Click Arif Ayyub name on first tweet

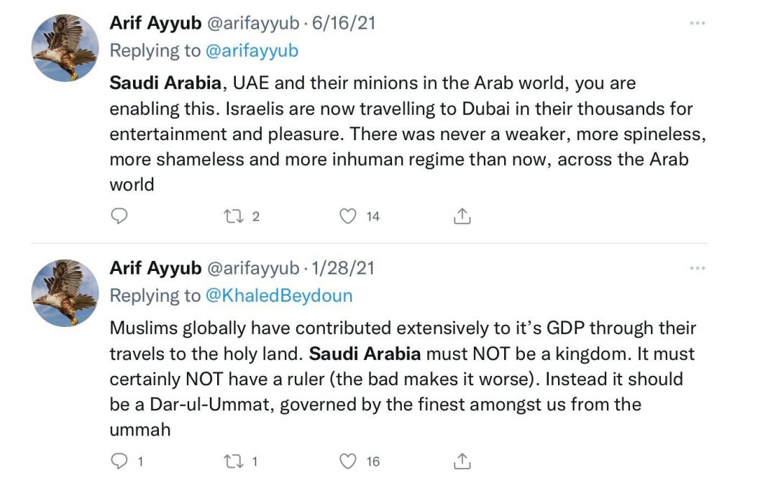tap(155, 24)
